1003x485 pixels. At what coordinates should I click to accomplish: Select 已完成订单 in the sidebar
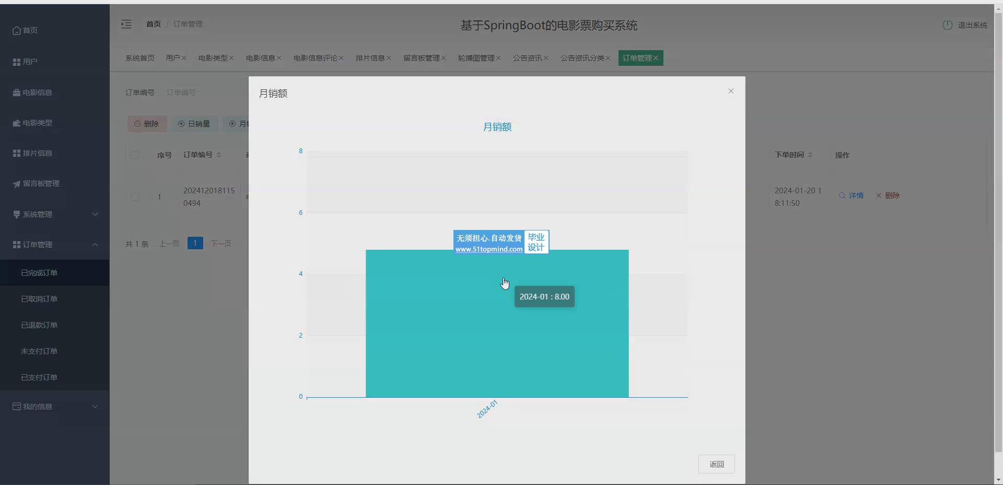pyautogui.click(x=54, y=273)
